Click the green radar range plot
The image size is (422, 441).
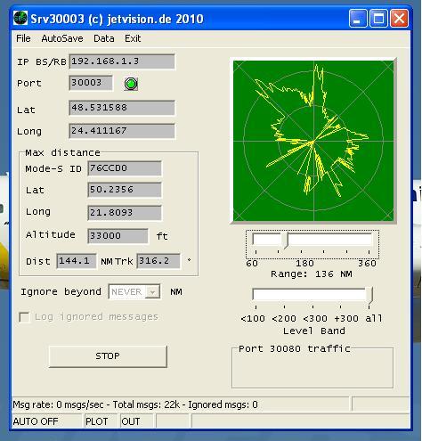[x=313, y=141]
